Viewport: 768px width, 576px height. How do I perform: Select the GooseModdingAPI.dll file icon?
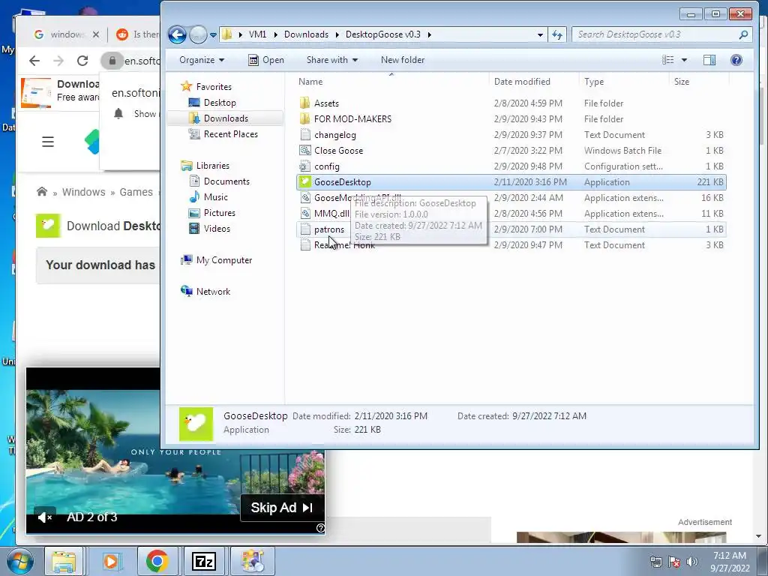tap(304, 197)
